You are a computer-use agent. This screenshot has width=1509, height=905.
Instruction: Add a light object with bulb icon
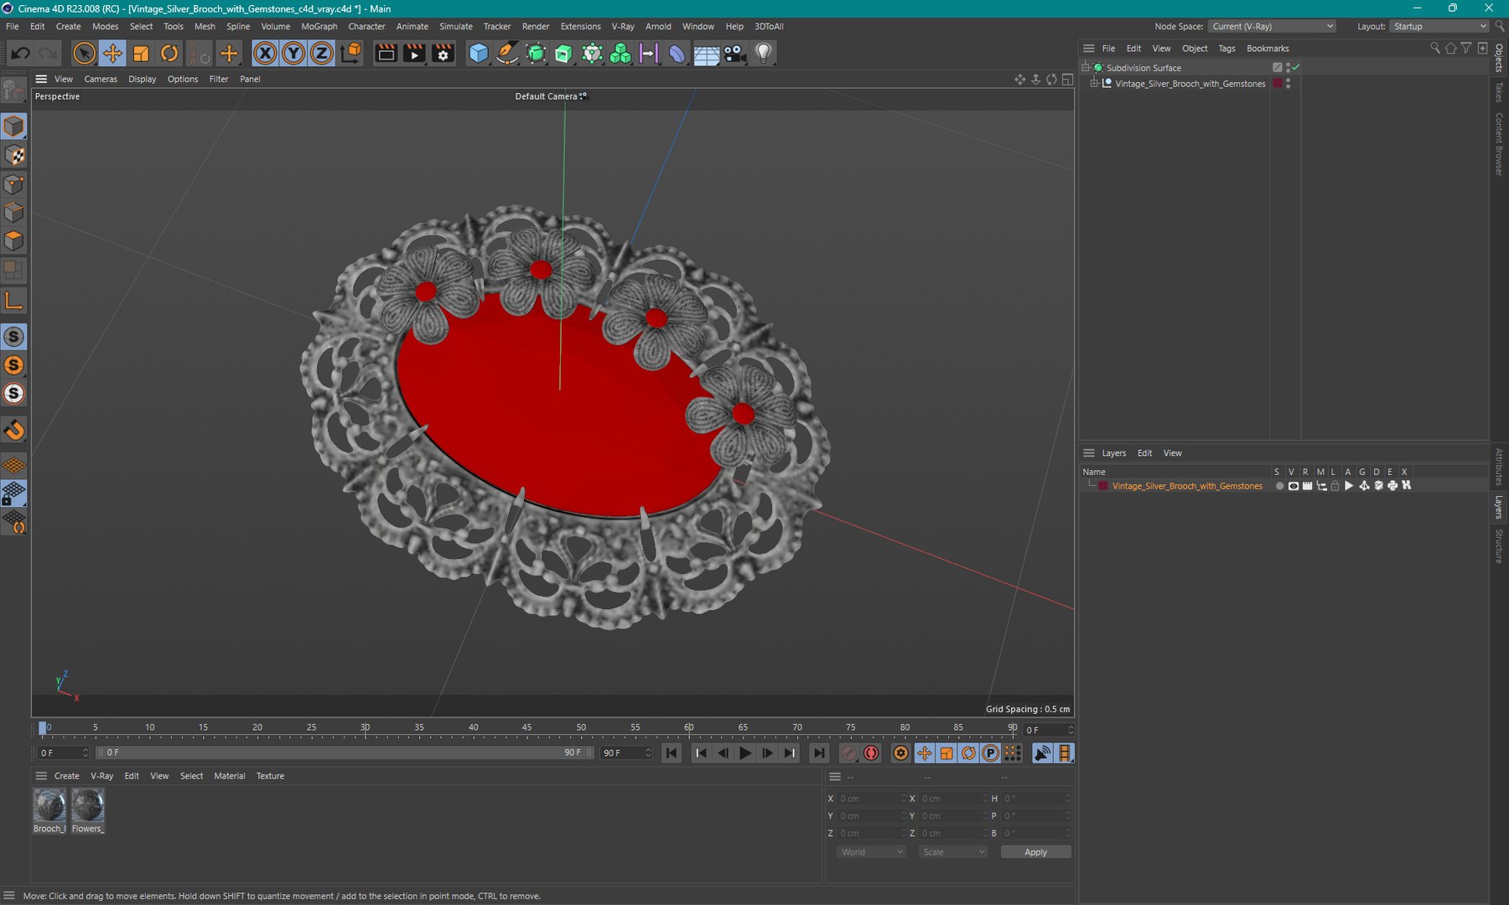(x=763, y=54)
